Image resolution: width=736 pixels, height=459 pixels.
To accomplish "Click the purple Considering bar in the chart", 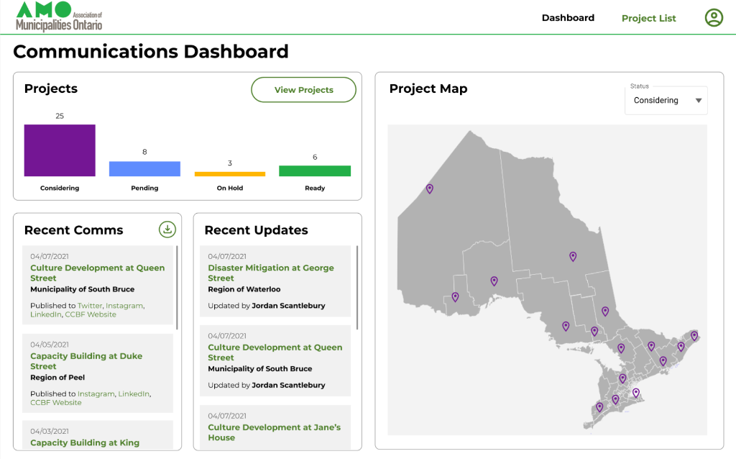I will pyautogui.click(x=60, y=149).
